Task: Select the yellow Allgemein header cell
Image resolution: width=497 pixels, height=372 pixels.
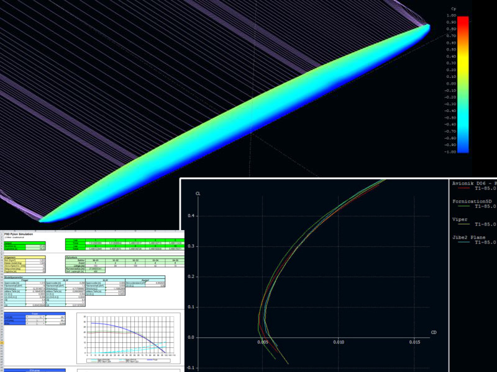Action: pyautogui.click(x=24, y=257)
